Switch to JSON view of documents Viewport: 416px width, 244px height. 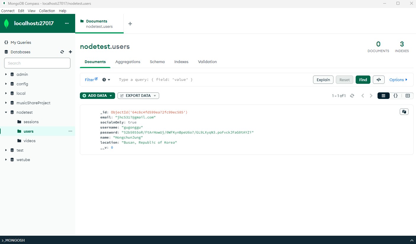point(396,96)
